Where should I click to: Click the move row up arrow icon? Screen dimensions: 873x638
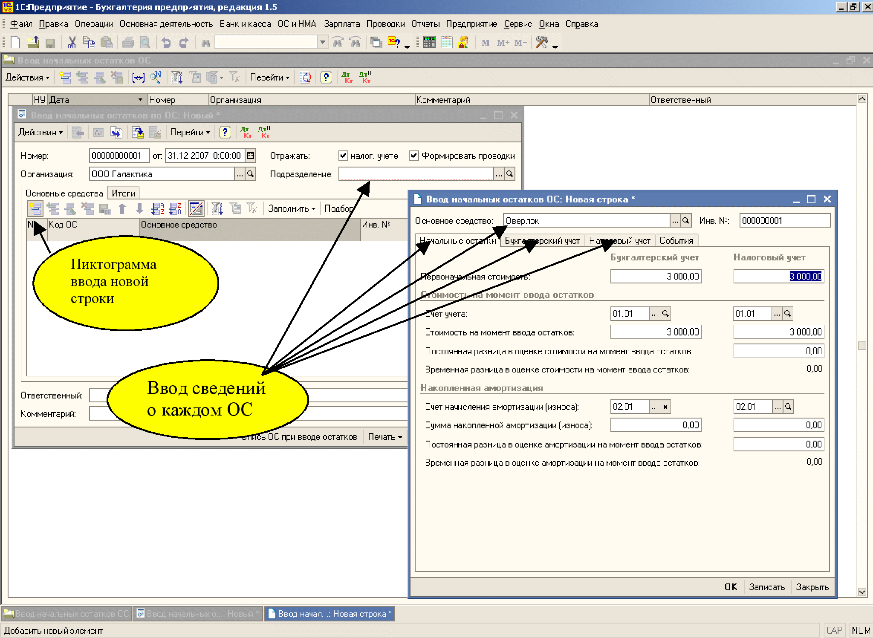122,208
